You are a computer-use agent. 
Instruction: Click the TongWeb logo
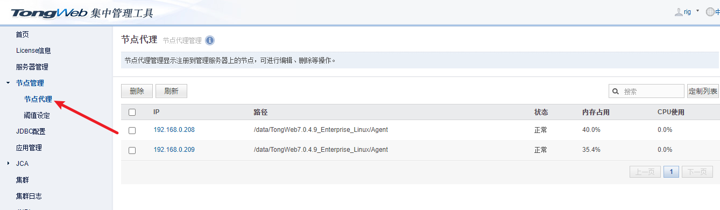(x=49, y=12)
